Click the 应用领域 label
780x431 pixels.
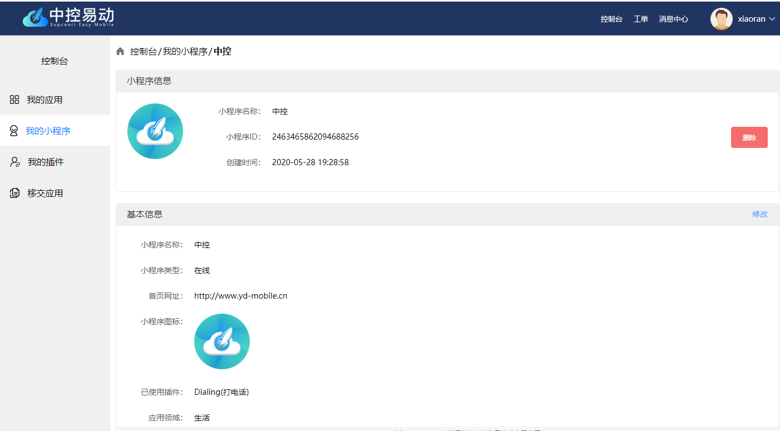click(166, 418)
